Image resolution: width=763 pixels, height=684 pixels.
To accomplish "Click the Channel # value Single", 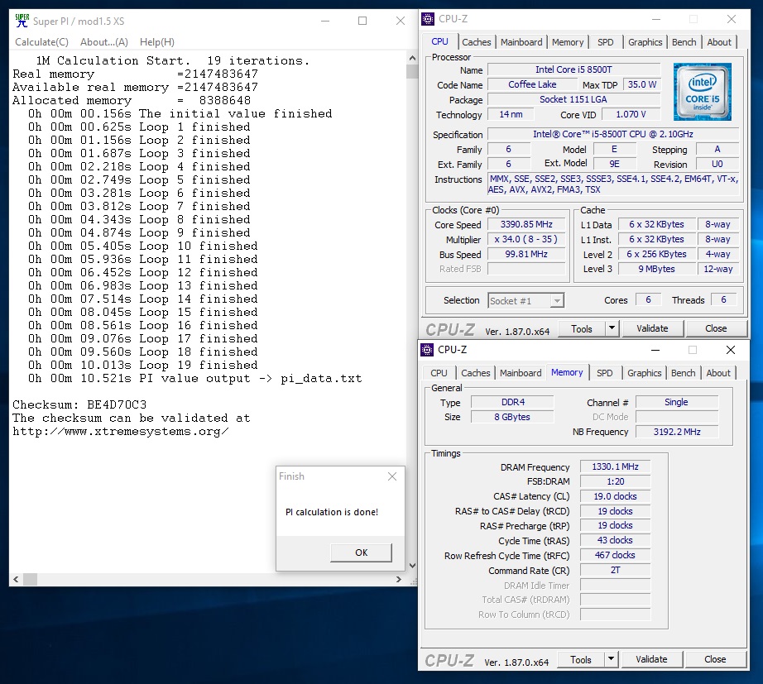I will (x=676, y=402).
